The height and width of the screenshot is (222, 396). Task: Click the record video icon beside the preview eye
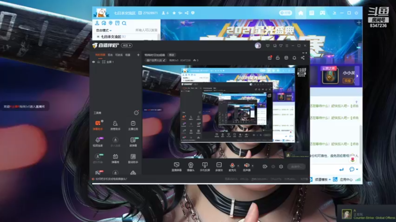pyautogui.click(x=265, y=166)
